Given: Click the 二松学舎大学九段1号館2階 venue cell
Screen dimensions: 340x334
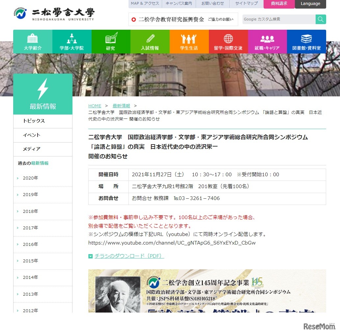Looking at the screenshot, I should (x=227, y=186).
